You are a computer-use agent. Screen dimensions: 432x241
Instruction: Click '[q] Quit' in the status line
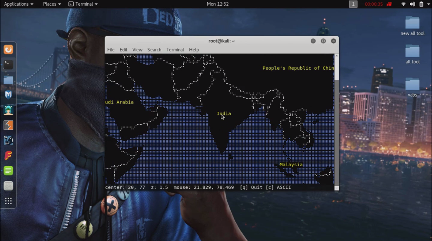tap(251, 187)
